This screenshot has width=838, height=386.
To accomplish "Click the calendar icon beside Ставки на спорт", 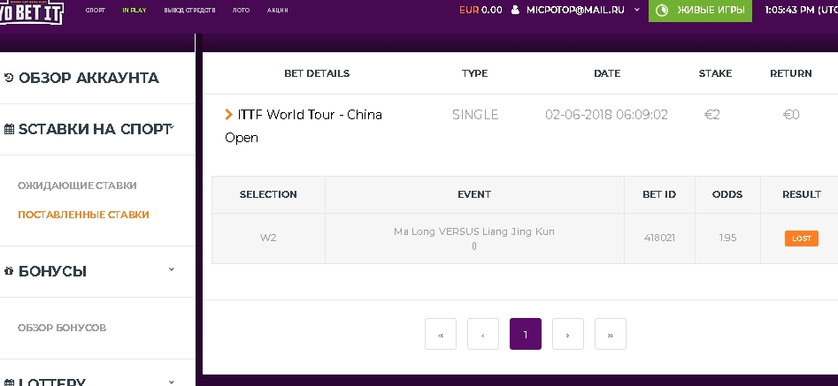I will 9,129.
